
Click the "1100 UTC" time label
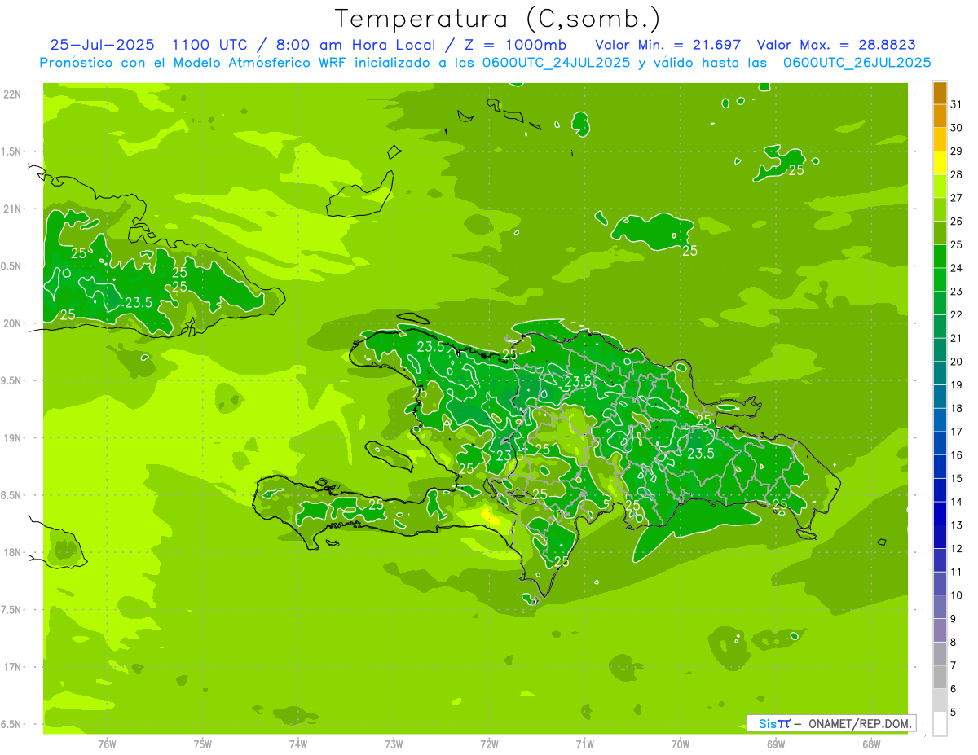pyautogui.click(x=210, y=45)
